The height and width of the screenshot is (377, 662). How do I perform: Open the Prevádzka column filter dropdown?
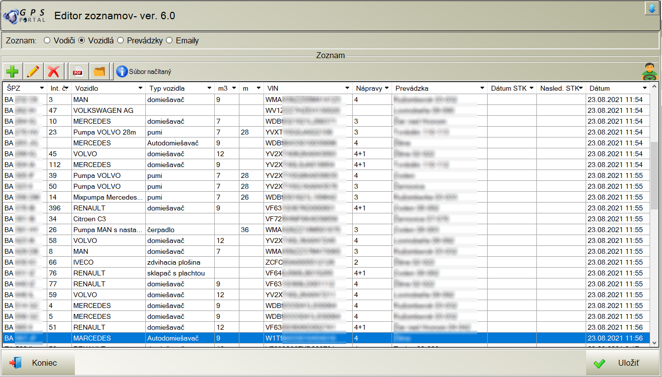pos(482,88)
